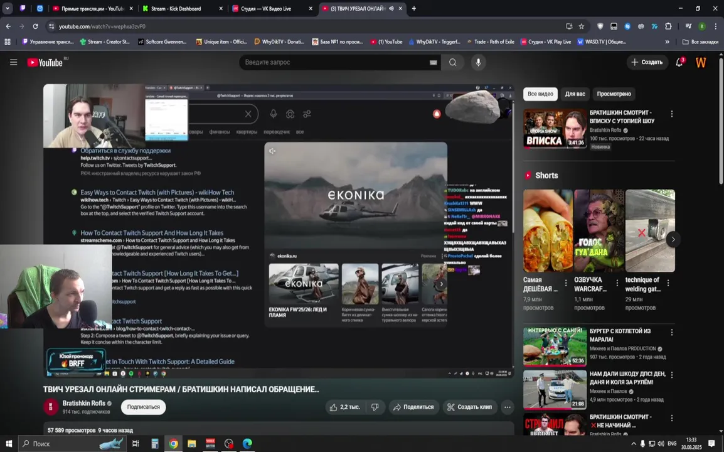Open options for the Burger s kotletoy video
724x452 pixels.
tap(671, 332)
